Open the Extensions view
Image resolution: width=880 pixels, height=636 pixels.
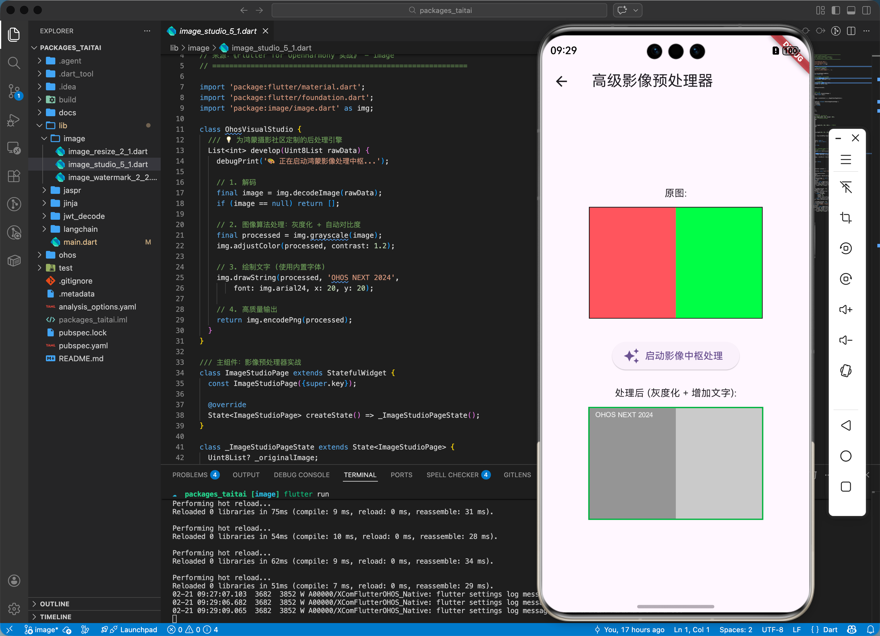(x=14, y=176)
